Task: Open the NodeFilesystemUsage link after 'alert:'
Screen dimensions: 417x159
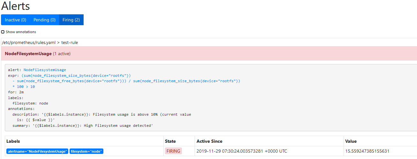Action: click(x=45, y=70)
